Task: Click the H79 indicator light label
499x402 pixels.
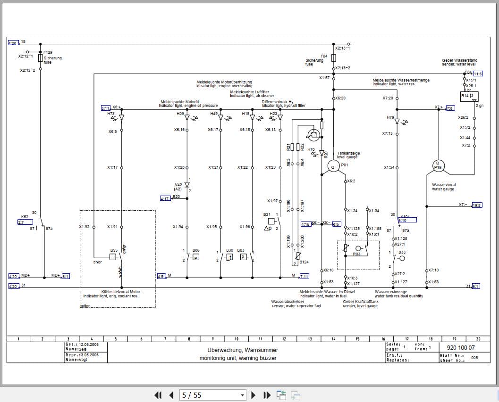Action: [390, 117]
